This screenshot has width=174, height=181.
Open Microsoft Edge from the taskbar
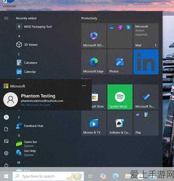pyautogui.click(x=116, y=176)
